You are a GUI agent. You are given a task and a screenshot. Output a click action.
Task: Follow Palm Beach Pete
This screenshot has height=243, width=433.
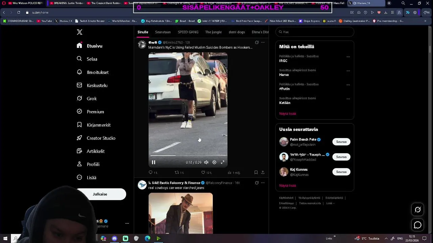[341, 142]
